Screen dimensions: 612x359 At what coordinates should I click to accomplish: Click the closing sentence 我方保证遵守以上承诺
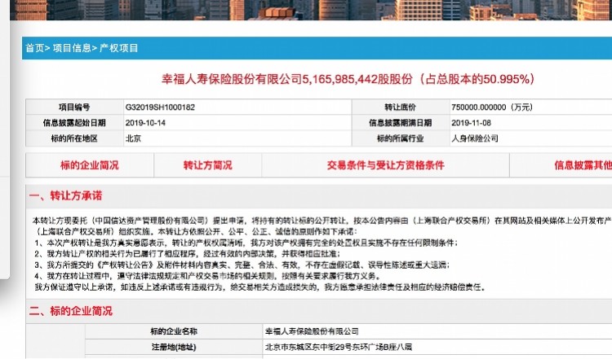[260, 287]
